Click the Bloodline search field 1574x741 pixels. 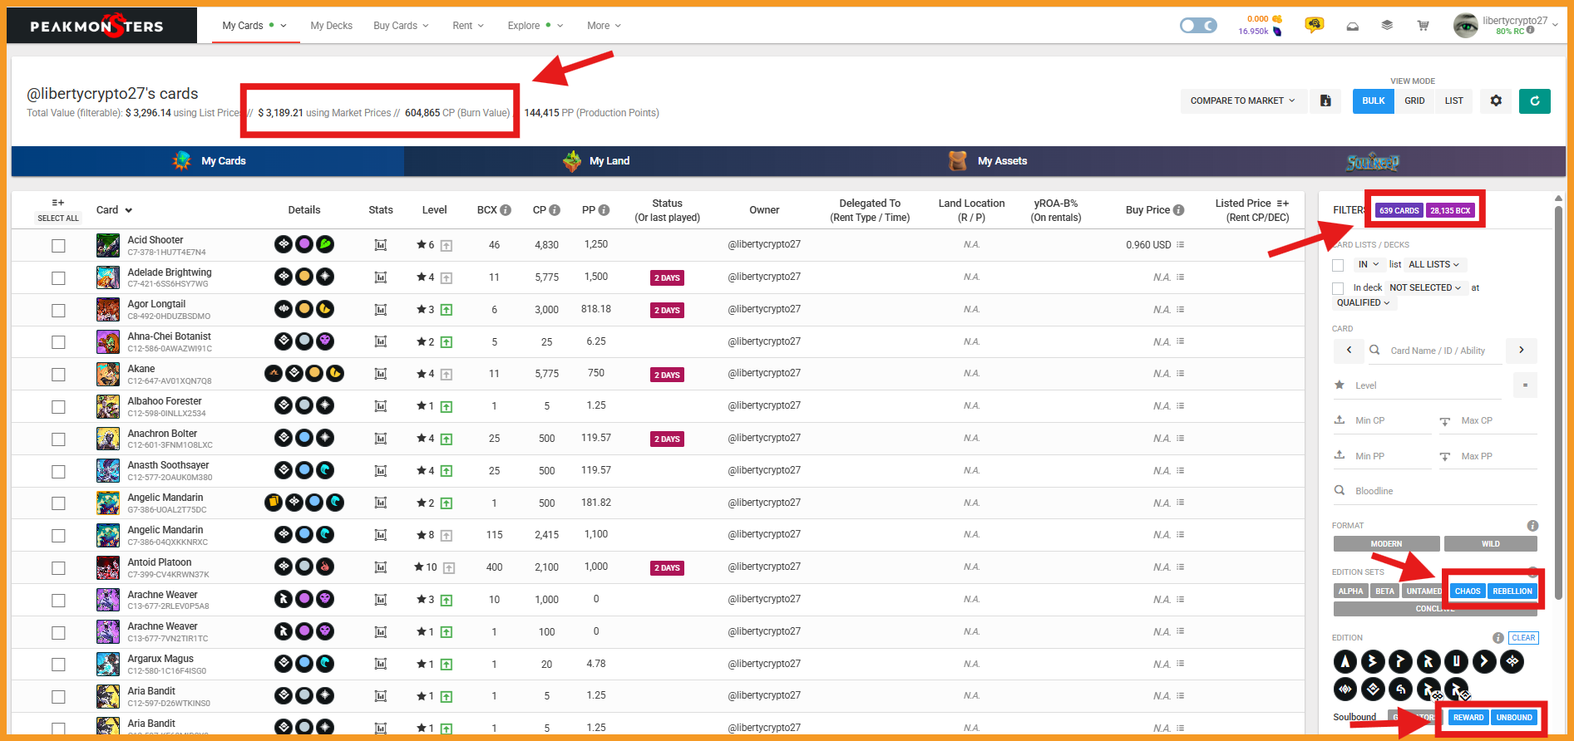tap(1434, 491)
